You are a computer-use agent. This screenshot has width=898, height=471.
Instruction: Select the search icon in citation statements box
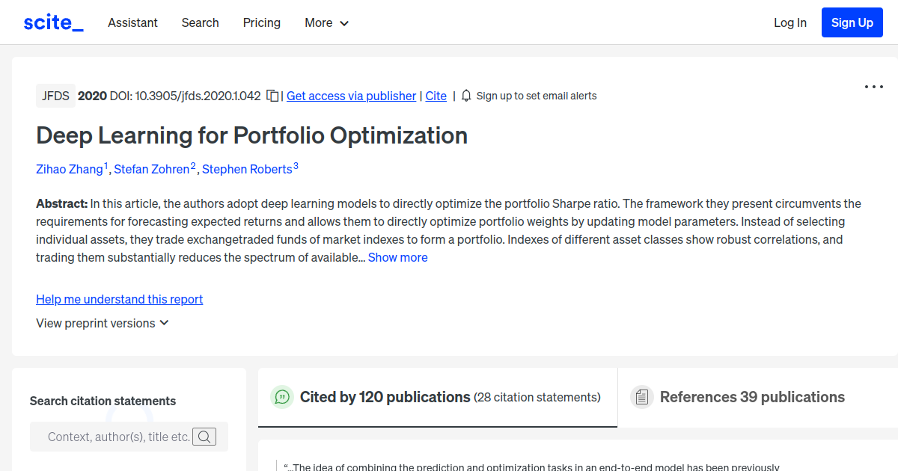[x=204, y=437]
